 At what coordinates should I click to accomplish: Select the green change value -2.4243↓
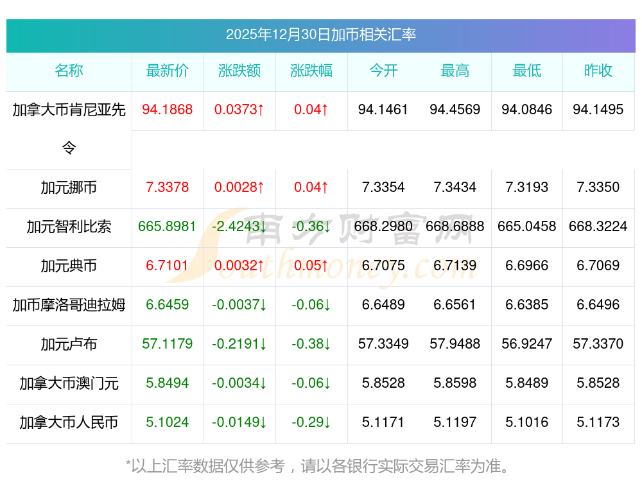pos(239,227)
